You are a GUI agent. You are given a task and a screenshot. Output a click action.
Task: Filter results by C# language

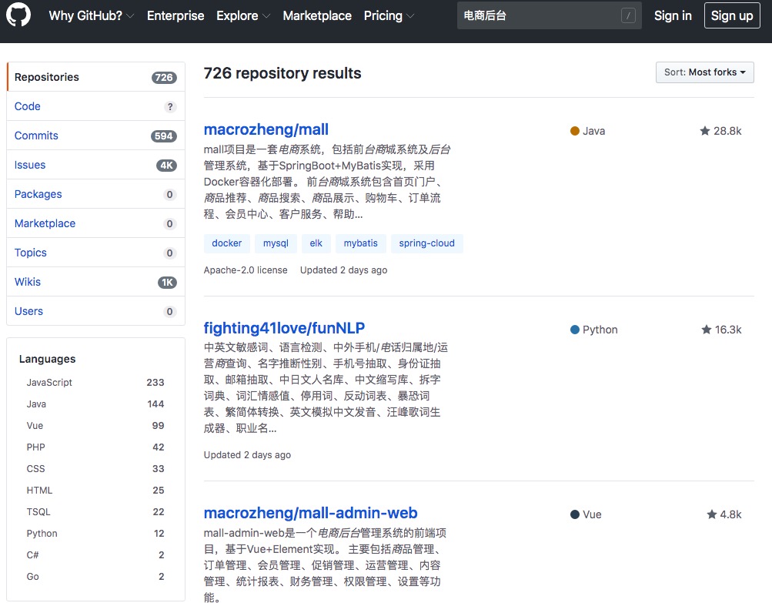(x=95, y=554)
